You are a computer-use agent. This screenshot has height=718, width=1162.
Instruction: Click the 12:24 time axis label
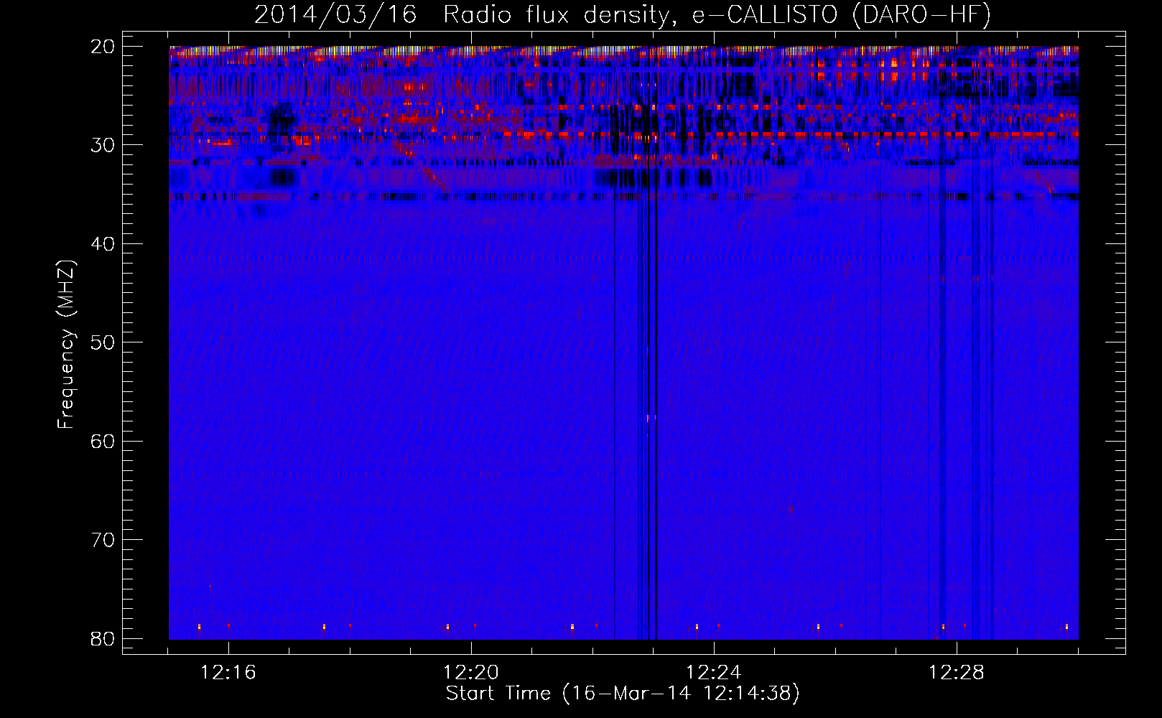pyautogui.click(x=714, y=673)
